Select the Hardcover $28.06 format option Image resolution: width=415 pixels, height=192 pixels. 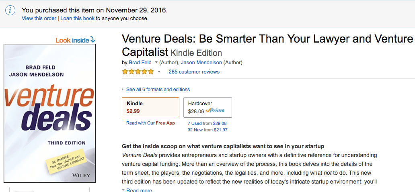point(207,107)
